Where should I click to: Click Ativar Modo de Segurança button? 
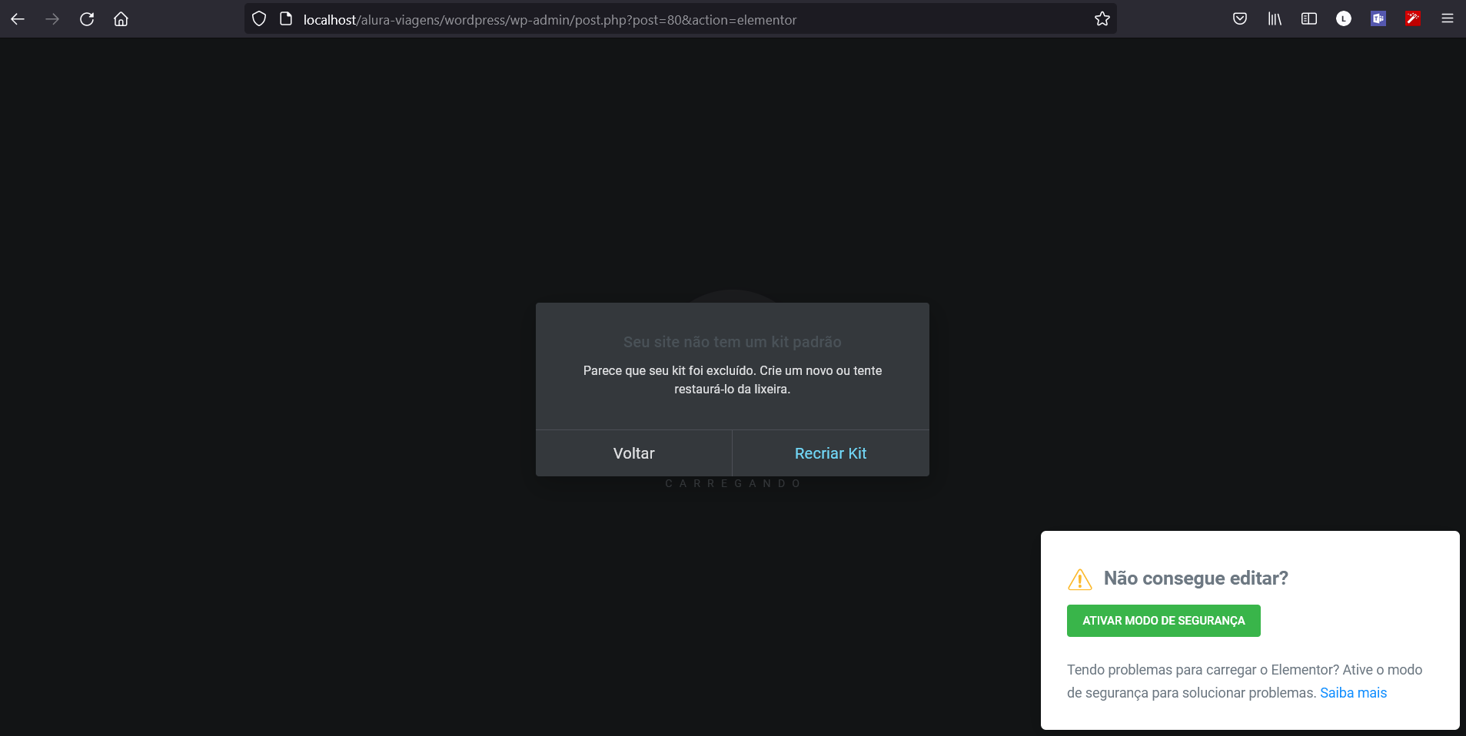(1164, 621)
